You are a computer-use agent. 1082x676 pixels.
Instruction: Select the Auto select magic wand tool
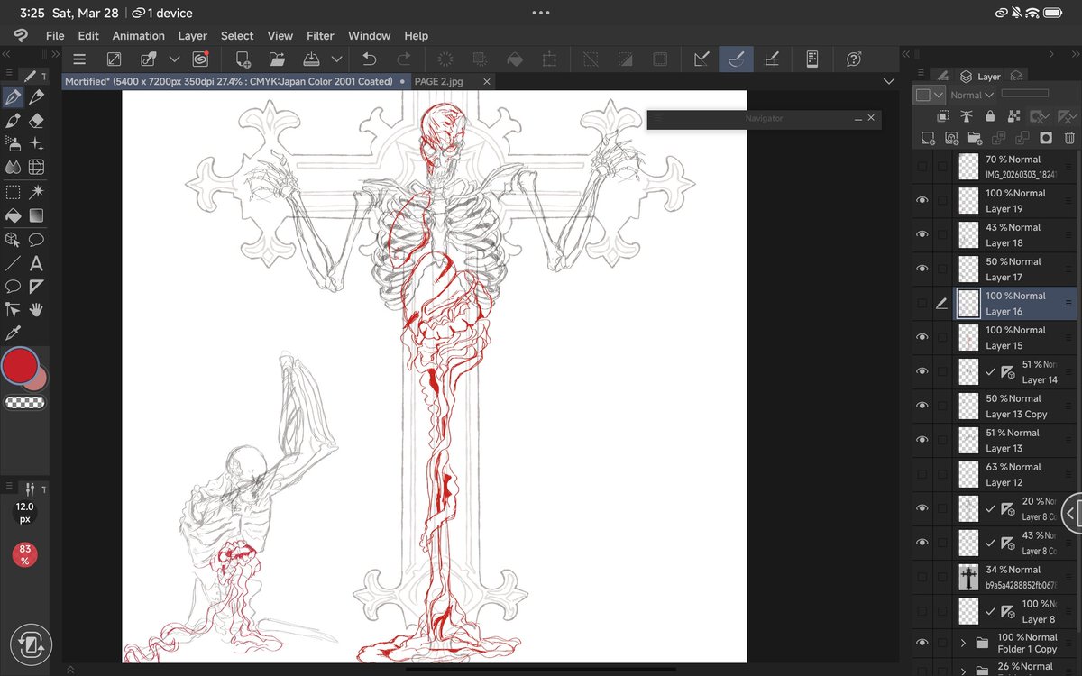(x=36, y=191)
